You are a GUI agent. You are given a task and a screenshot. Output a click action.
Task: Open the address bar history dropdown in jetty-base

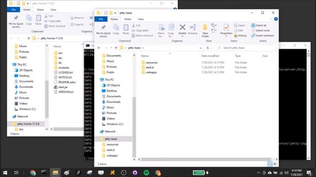[x=201, y=48]
